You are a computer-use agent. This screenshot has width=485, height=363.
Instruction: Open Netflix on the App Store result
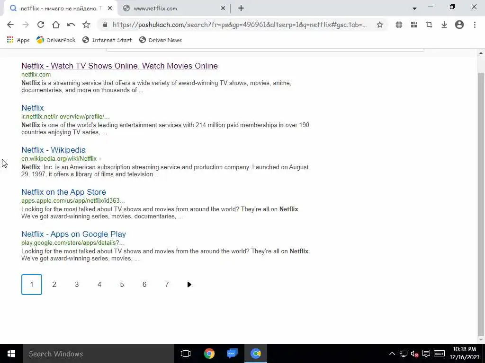[63, 192]
